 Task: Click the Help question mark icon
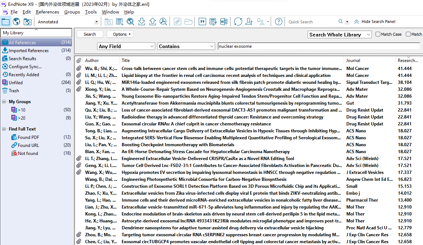(278, 22)
